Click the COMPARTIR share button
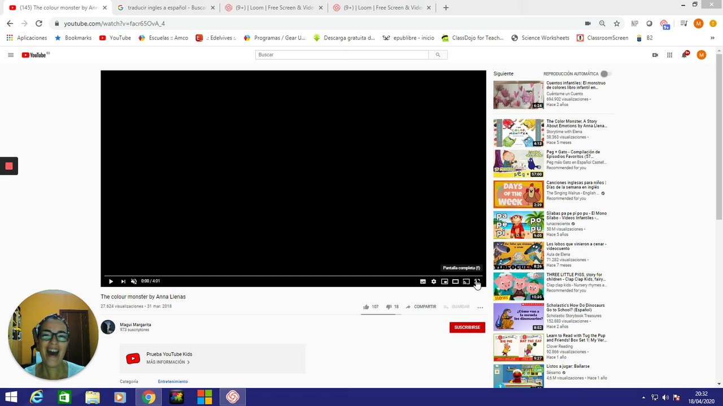Screen dimensions: 723x406 421,307
